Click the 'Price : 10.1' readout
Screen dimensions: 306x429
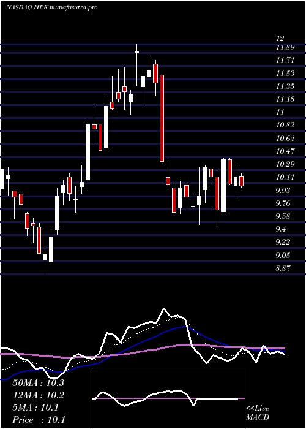tap(39, 420)
